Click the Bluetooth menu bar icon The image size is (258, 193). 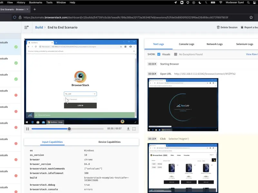[206, 3]
